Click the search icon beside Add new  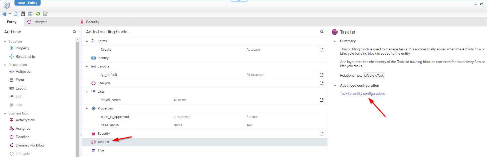tap(75, 32)
